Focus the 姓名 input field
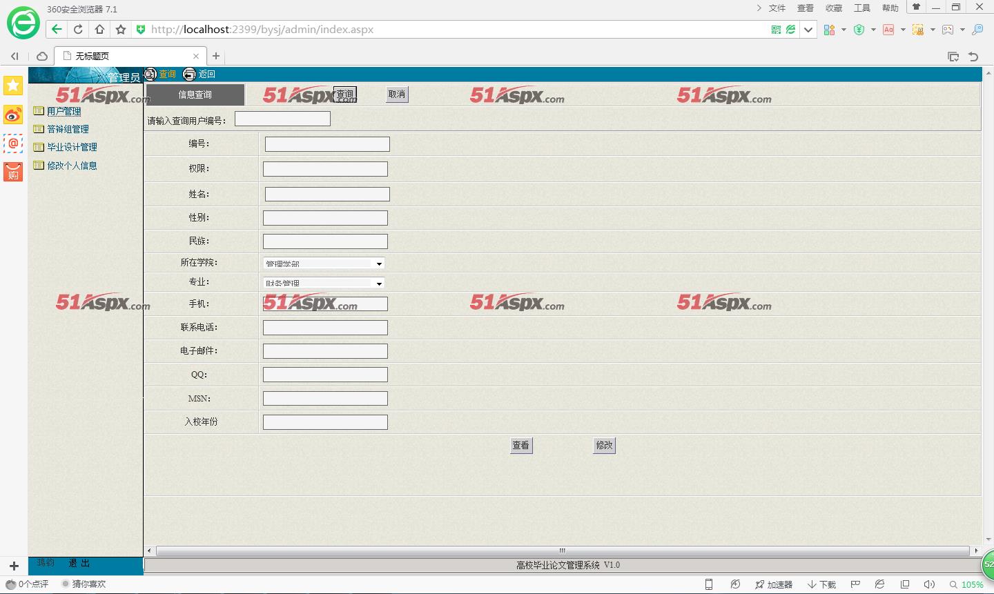The width and height of the screenshot is (994, 594). pos(327,195)
